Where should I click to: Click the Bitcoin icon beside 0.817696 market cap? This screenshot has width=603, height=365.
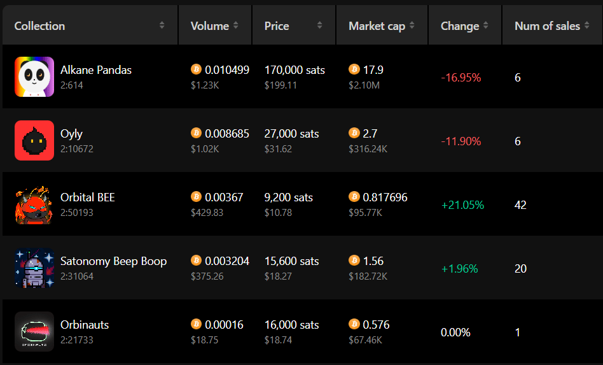354,197
